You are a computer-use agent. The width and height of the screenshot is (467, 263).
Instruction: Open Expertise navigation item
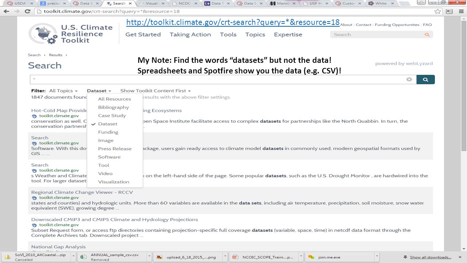(288, 34)
